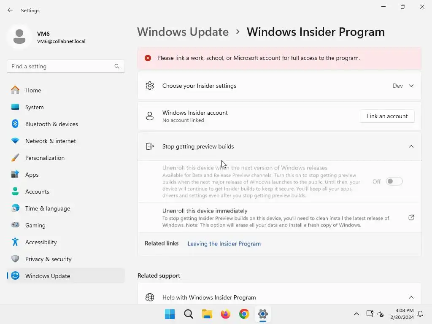Click the Accounts person icon in sidebar
The image size is (432, 324).
click(x=15, y=191)
